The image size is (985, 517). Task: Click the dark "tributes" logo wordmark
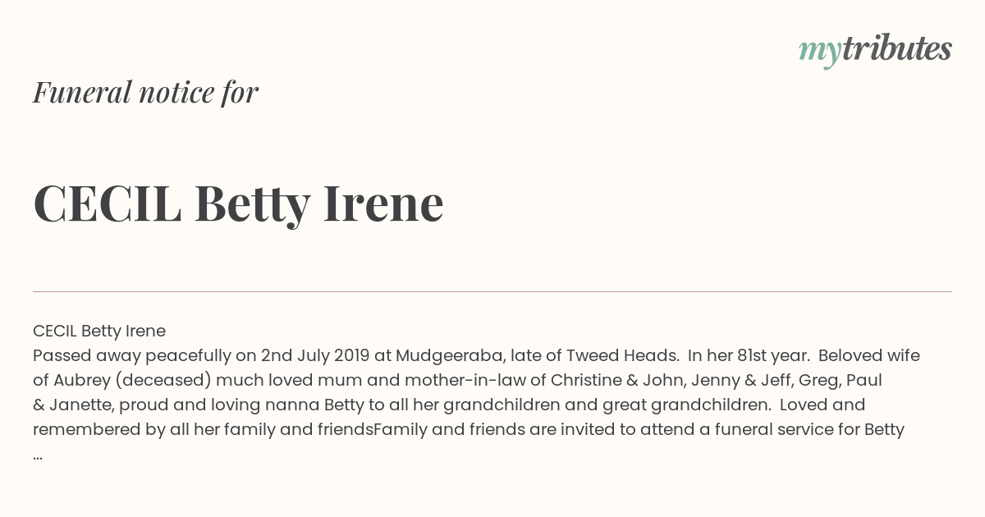[x=896, y=48]
